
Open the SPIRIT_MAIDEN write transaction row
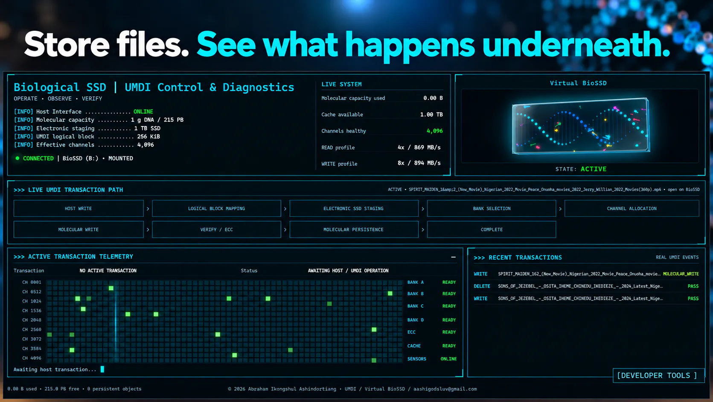coord(586,274)
